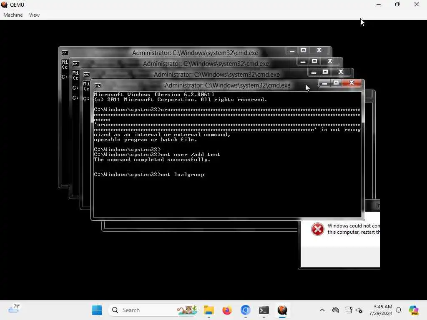Minimize the second cmd.exe window
The width and height of the screenshot is (427, 320).
tap(303, 61)
